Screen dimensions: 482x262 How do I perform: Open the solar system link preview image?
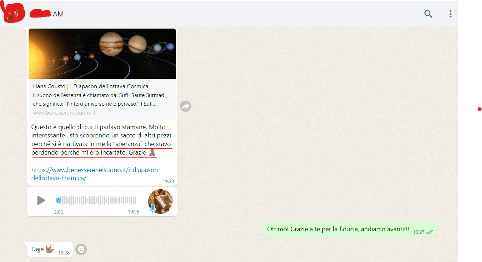[102, 54]
